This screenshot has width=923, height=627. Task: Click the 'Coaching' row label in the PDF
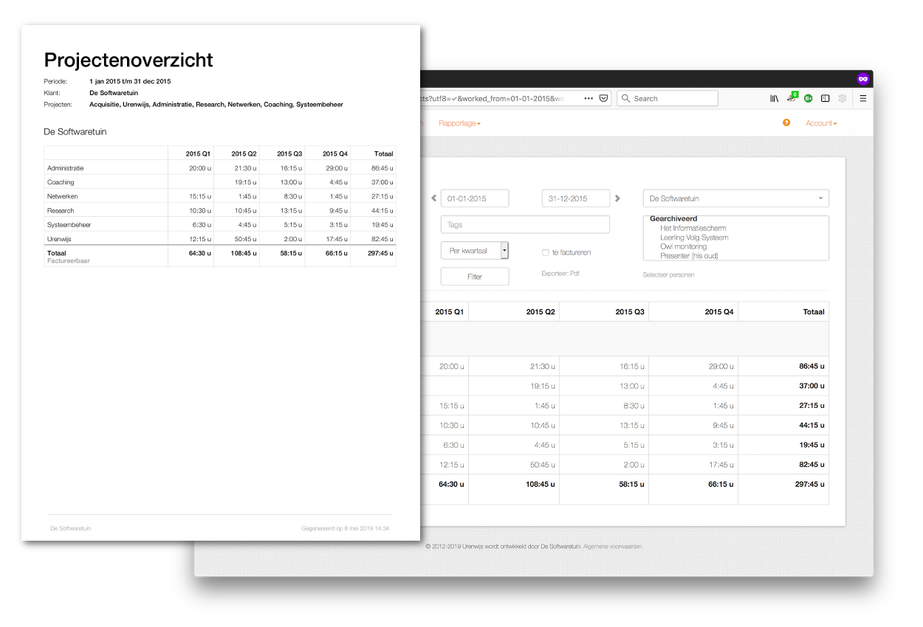tap(61, 182)
